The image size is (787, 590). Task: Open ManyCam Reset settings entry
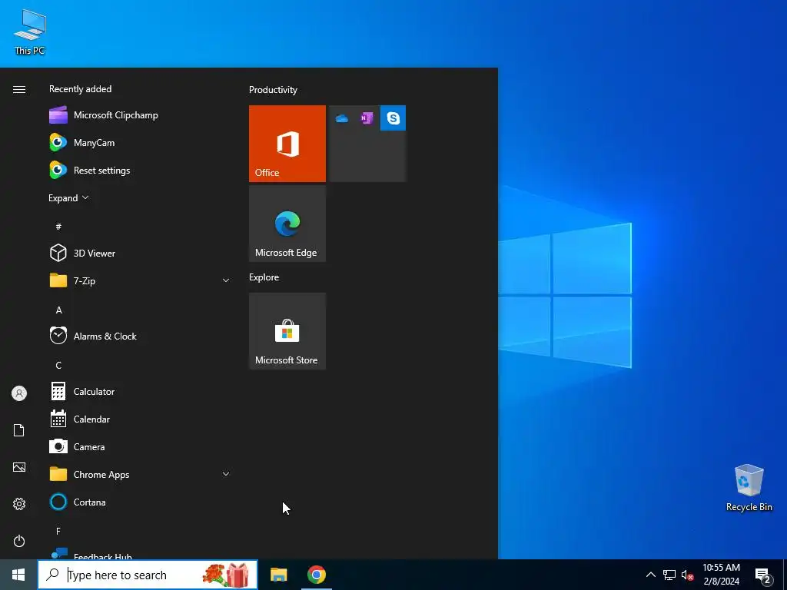coord(139,170)
